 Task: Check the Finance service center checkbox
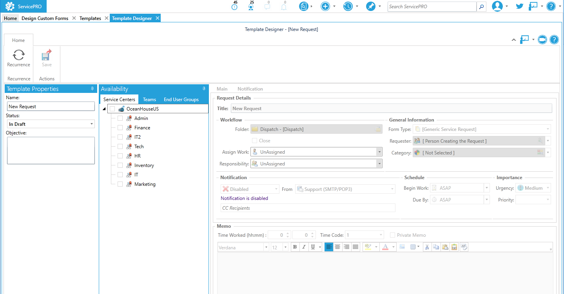pos(120,128)
